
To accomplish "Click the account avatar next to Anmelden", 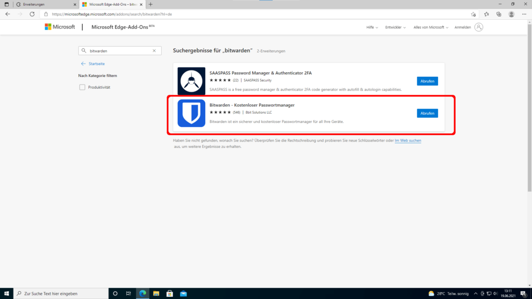I will coord(478,27).
